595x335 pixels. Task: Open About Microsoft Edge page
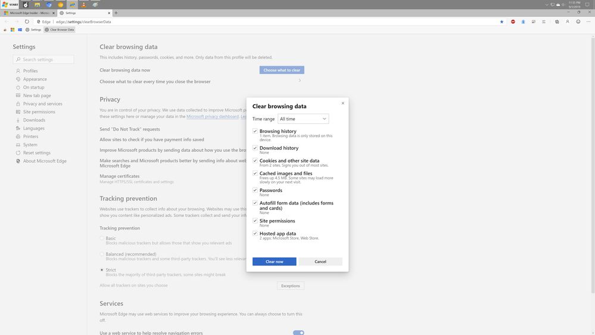(x=45, y=161)
